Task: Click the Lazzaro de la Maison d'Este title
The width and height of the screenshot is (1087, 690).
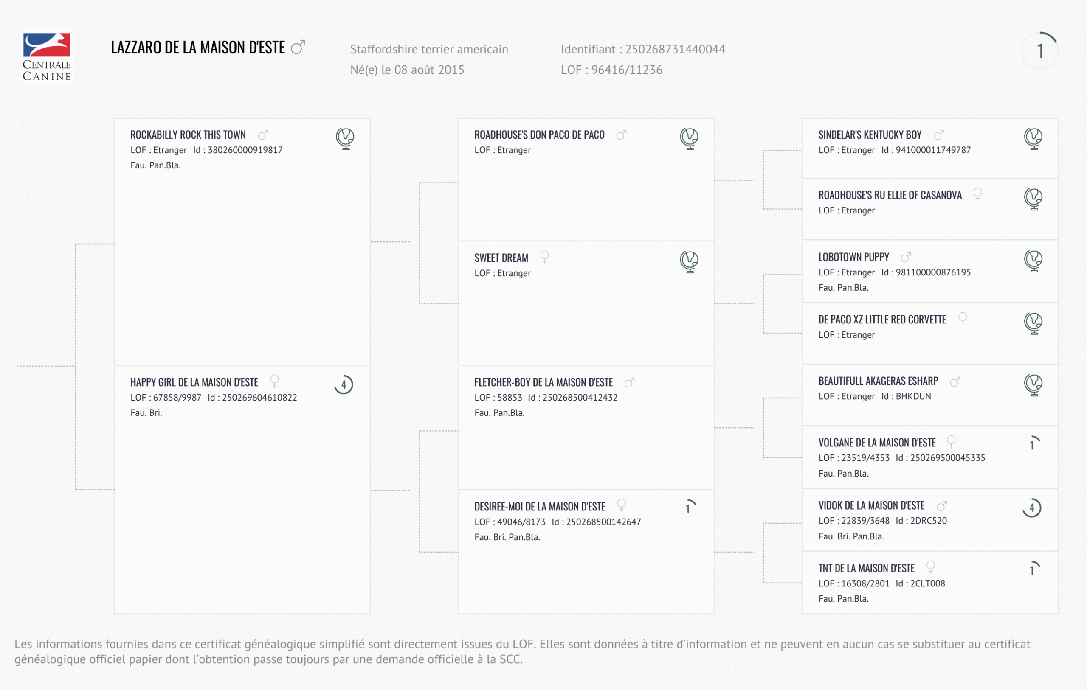Action: [198, 48]
